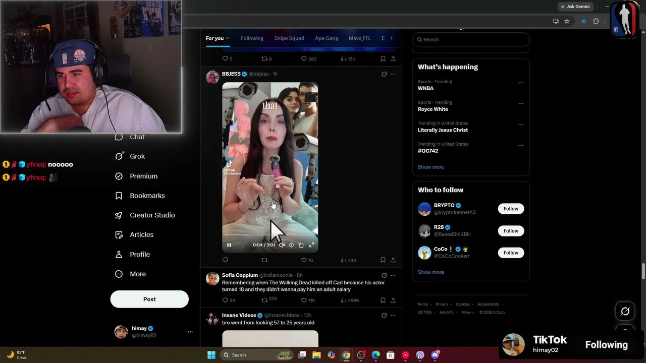Bookmark the Sofia Coppium post
The image size is (646, 363).
[383, 300]
